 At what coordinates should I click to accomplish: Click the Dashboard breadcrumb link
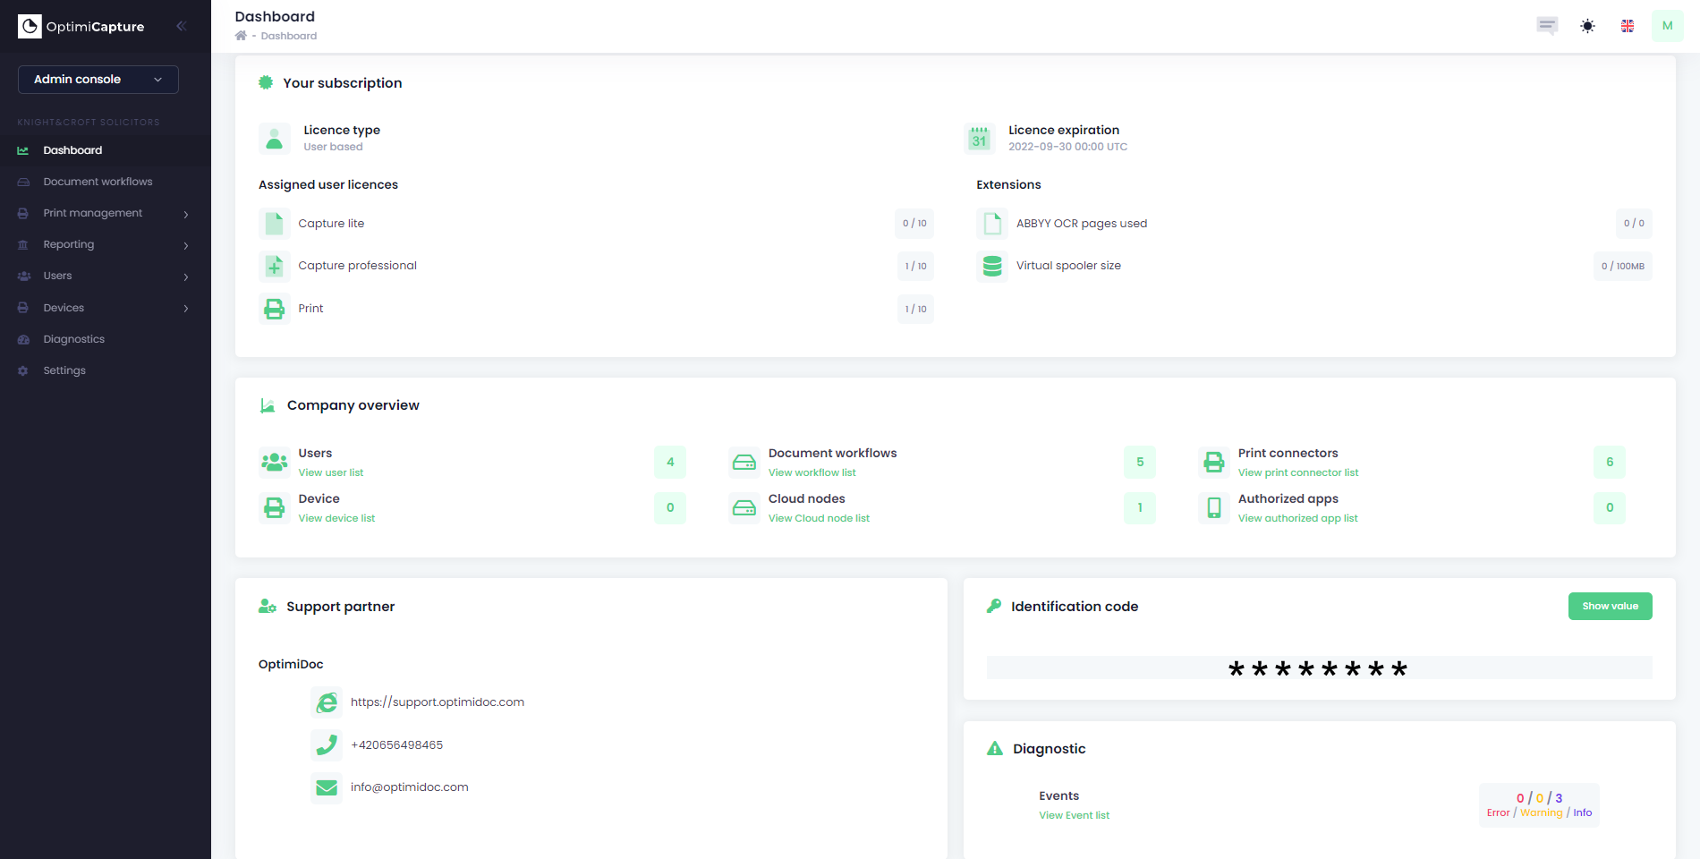(x=289, y=36)
